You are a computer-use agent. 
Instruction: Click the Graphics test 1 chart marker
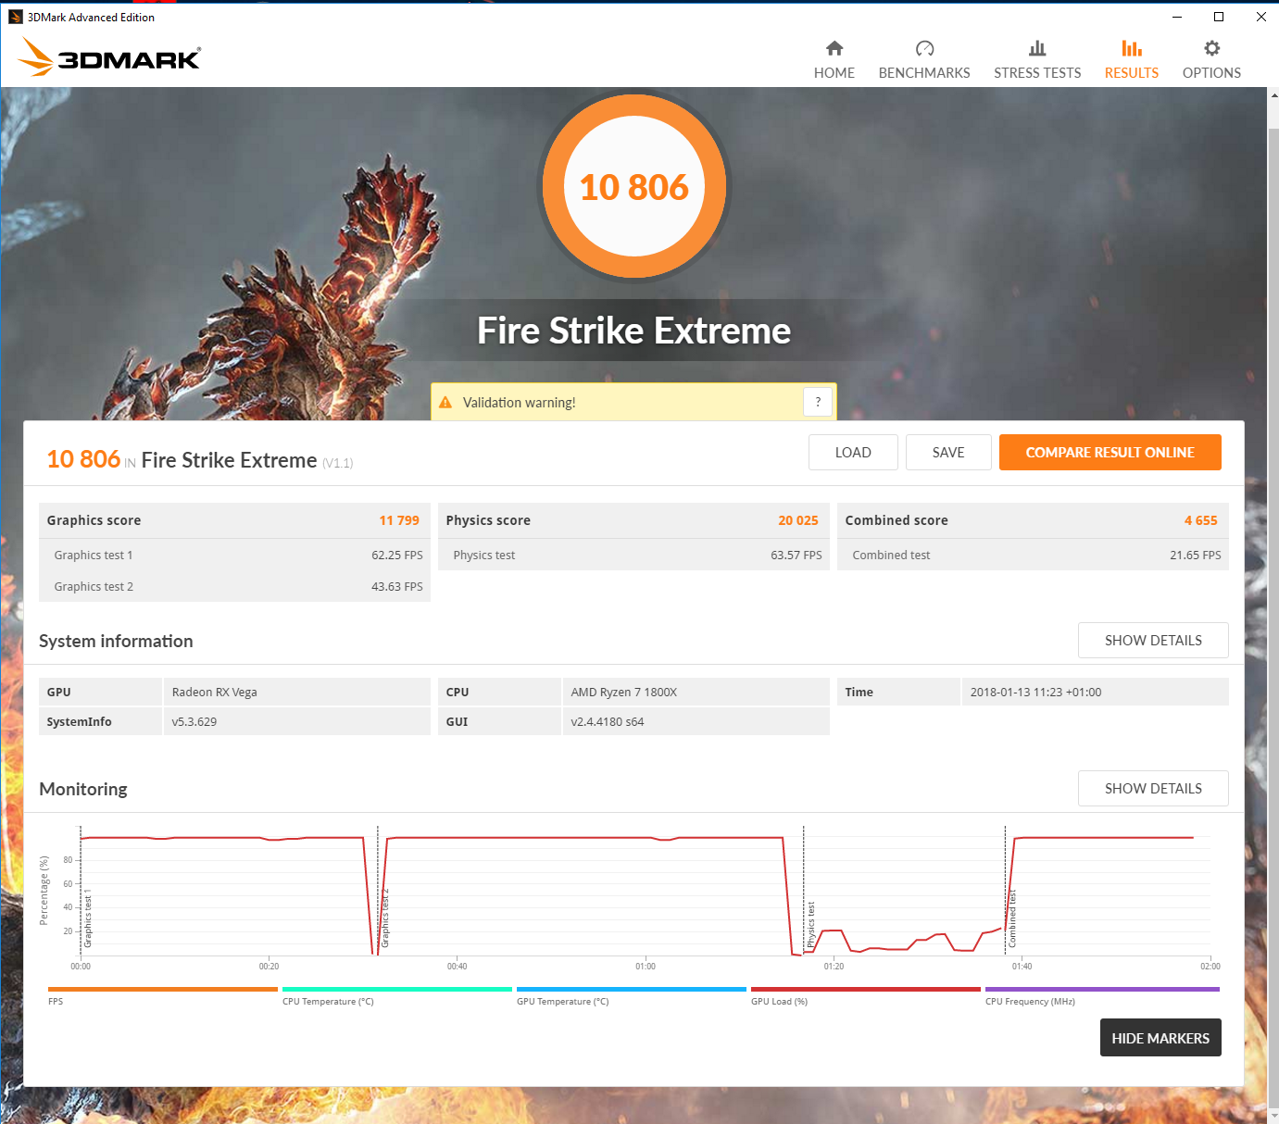(88, 920)
